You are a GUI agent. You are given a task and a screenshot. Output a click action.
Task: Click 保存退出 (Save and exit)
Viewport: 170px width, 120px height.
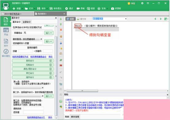56,9
